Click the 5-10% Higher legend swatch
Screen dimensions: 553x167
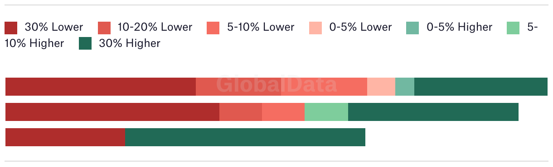(x=513, y=28)
